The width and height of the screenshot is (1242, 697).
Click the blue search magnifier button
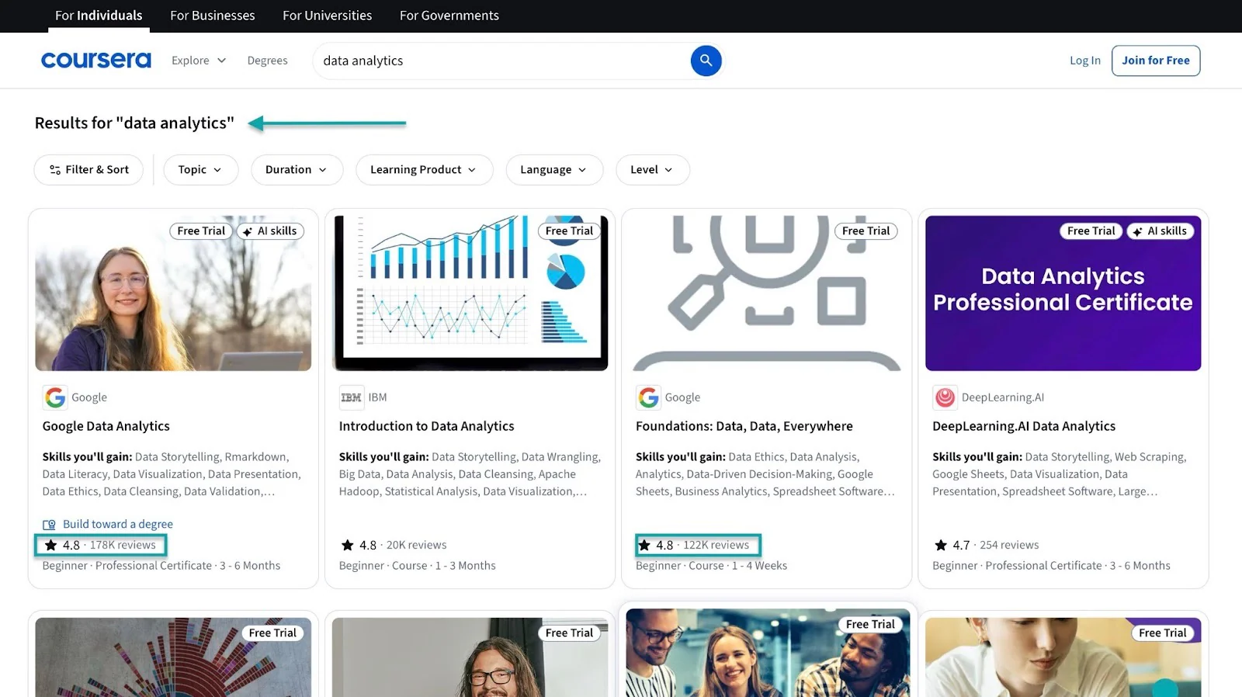point(706,61)
